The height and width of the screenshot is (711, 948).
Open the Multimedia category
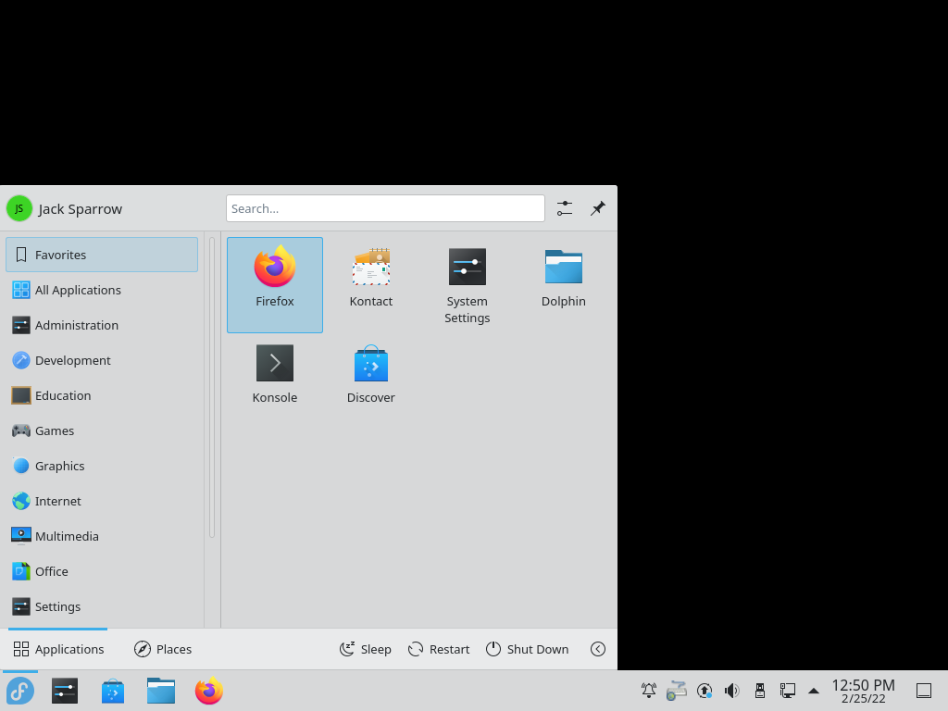coord(102,536)
